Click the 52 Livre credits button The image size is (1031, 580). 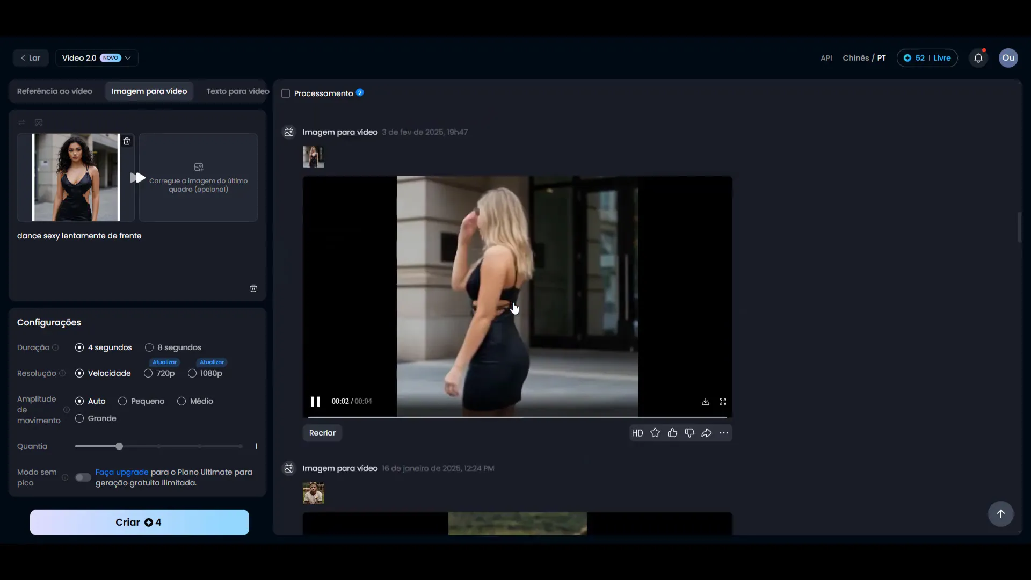pyautogui.click(x=927, y=58)
